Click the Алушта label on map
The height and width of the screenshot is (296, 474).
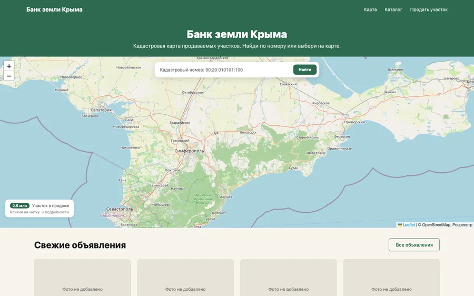click(226, 197)
